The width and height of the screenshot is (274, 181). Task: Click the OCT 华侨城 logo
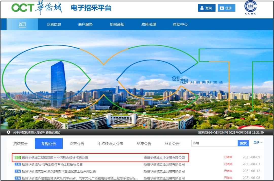[37, 8]
